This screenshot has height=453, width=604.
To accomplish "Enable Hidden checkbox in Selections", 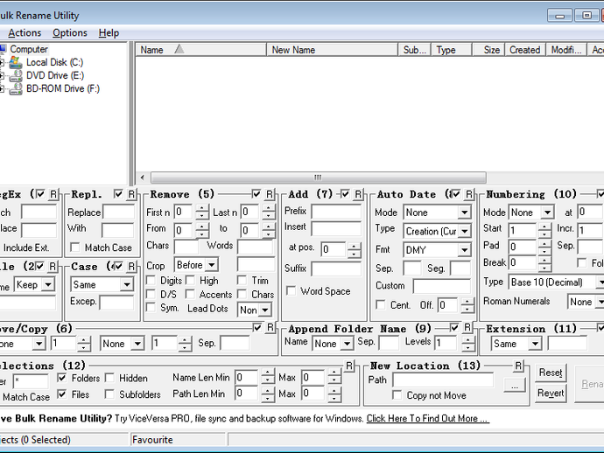I will (109, 378).
